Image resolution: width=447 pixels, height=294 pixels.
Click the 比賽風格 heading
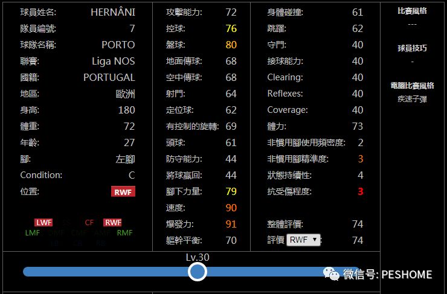(x=412, y=11)
